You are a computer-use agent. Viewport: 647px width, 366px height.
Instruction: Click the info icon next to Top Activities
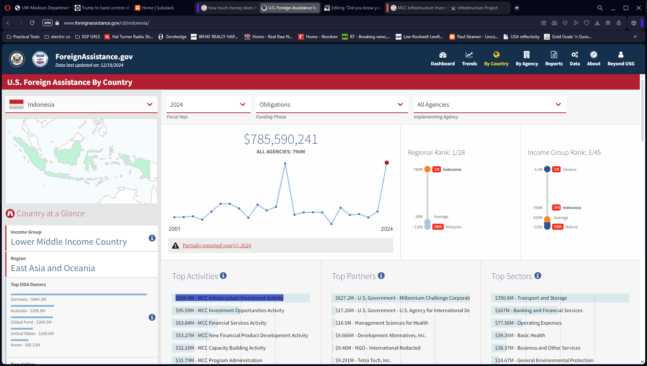(x=223, y=275)
